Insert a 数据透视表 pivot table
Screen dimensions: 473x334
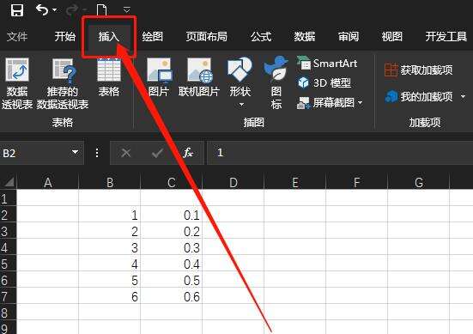[17, 83]
